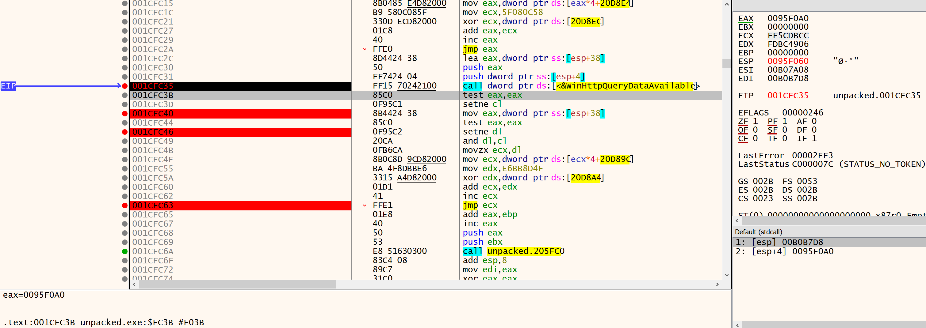Click disassembly vertical scrollbar down arrow
The width and height of the screenshot is (926, 328).
click(727, 275)
